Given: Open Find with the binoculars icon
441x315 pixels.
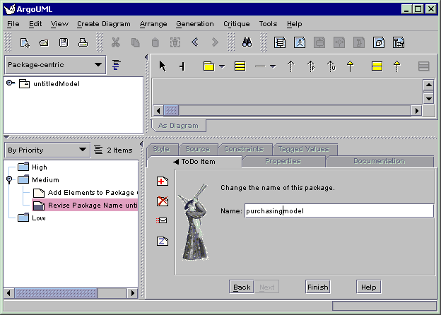Looking at the screenshot, I should pyautogui.click(x=247, y=42).
